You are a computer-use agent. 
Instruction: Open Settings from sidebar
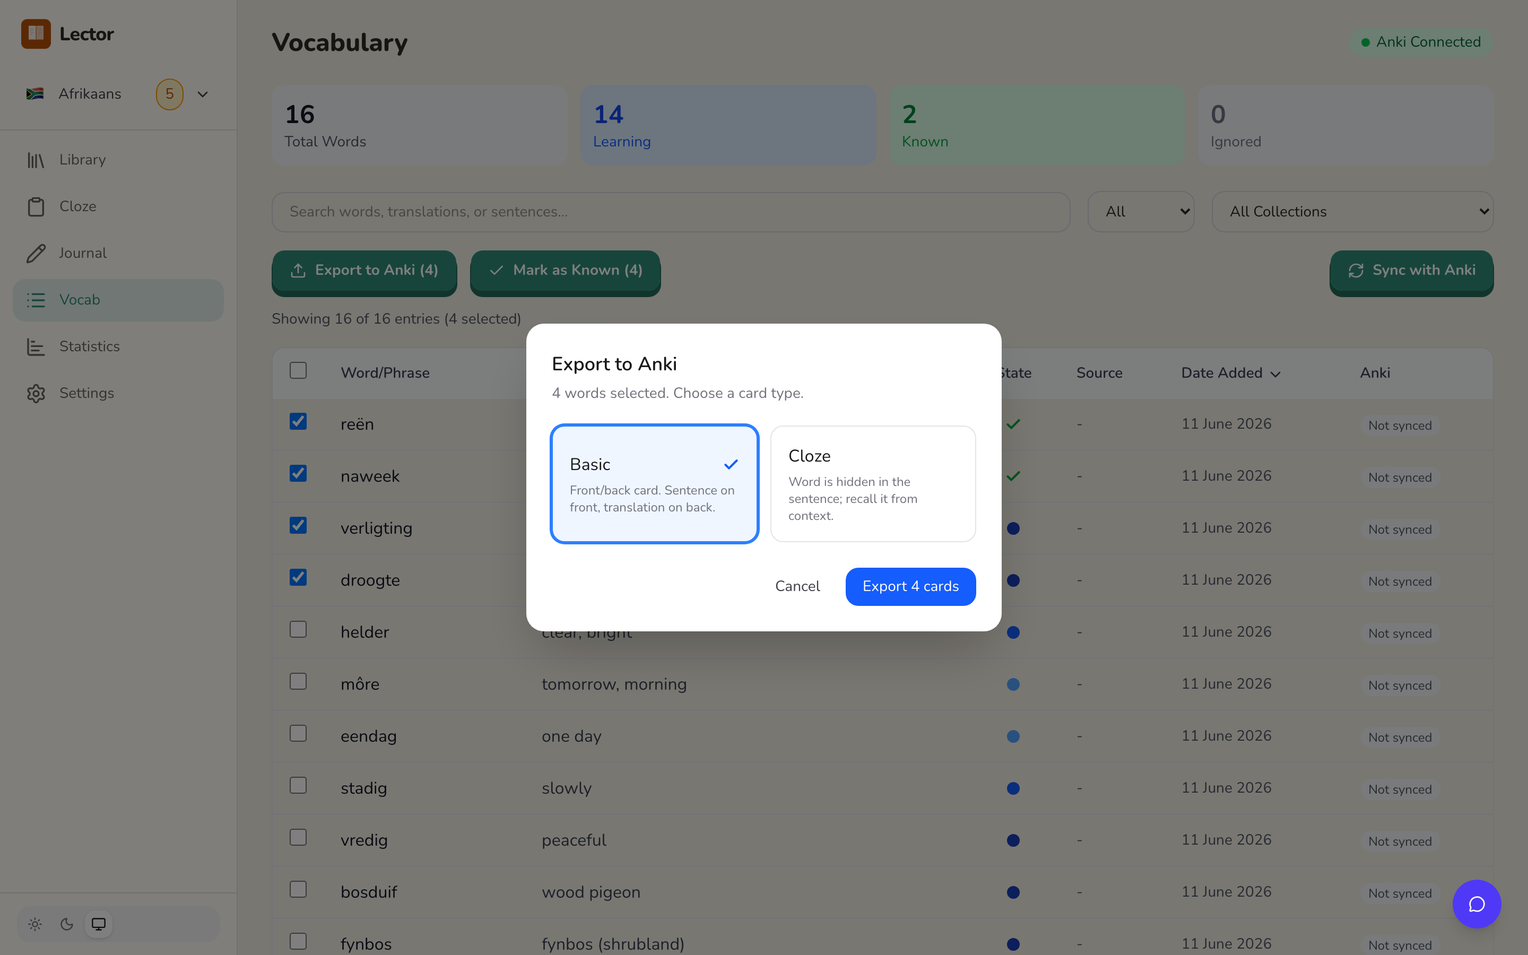pos(118,394)
